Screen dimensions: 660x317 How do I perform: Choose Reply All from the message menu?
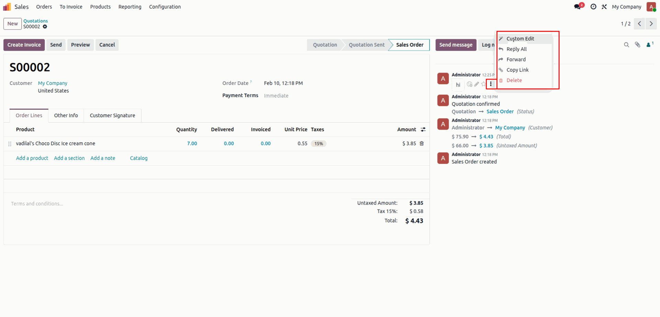(525, 49)
